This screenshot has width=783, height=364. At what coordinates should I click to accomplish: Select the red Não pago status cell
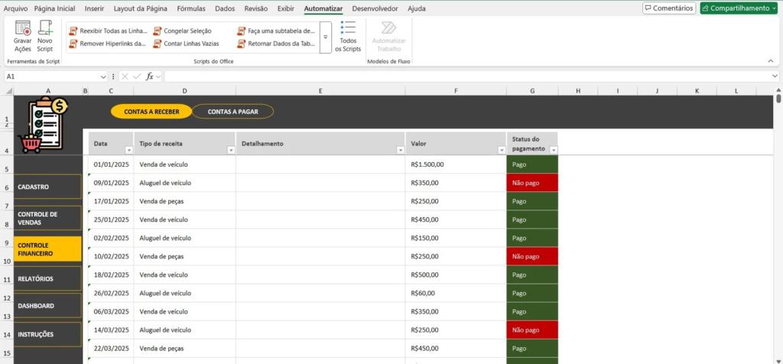click(x=531, y=183)
